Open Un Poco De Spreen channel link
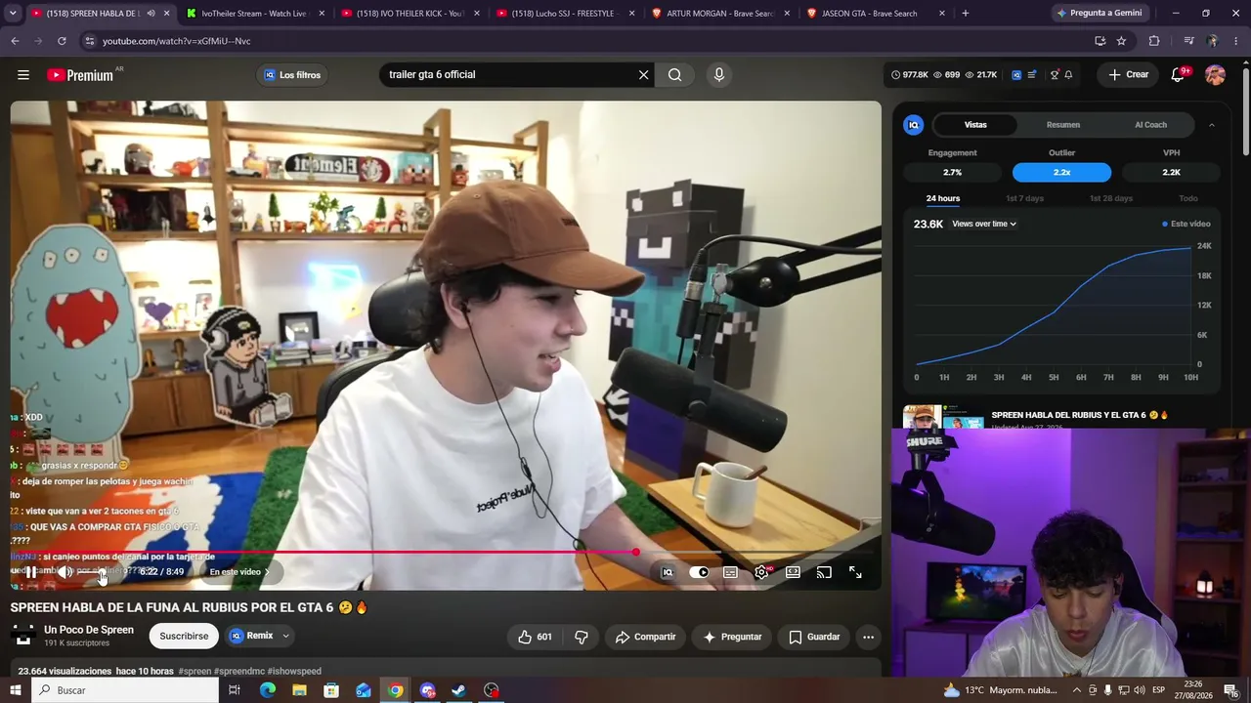1251x703 pixels. click(x=89, y=630)
